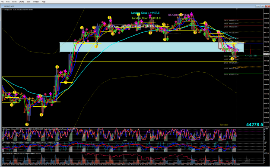Click the DS3 43887 pivot level label
Viewport: 270px width, 167px height.
(231, 74)
